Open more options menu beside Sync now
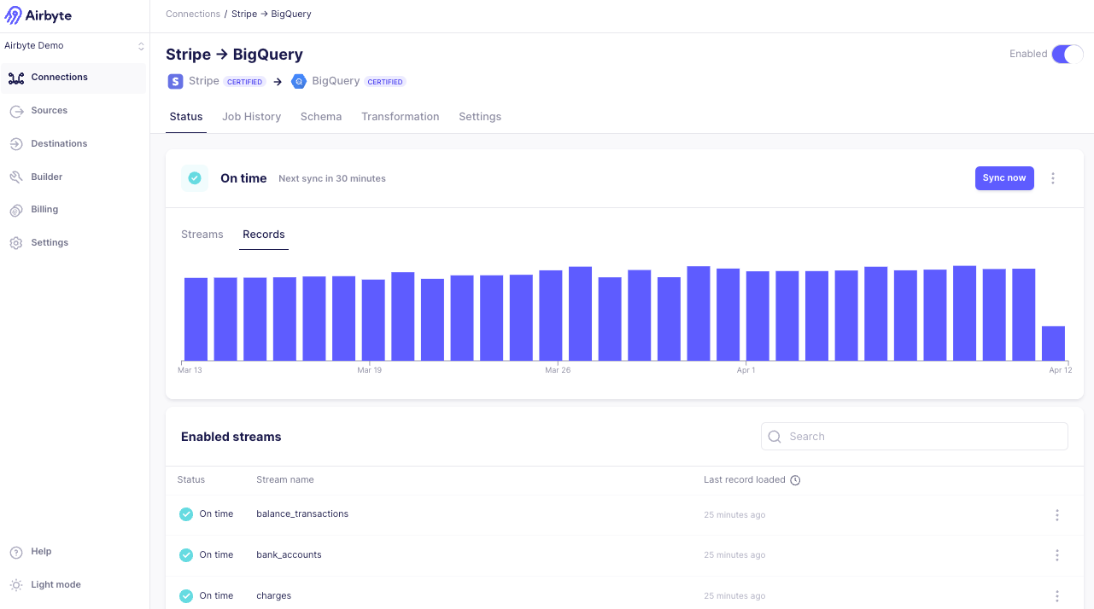 click(x=1053, y=178)
